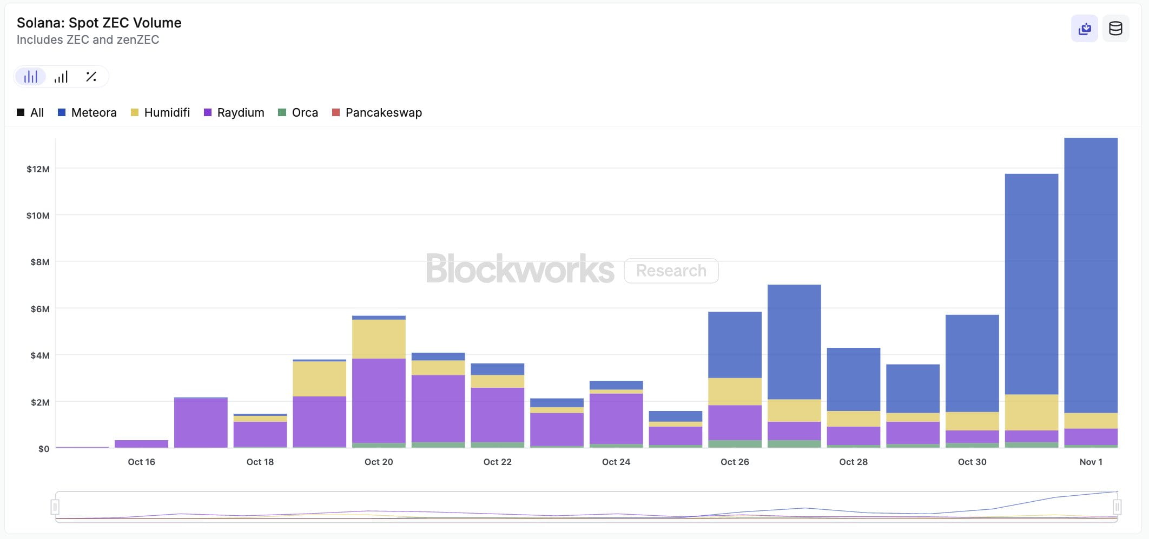The width and height of the screenshot is (1149, 539).
Task: Select the standard bar chart view icon
Action: pos(31,77)
